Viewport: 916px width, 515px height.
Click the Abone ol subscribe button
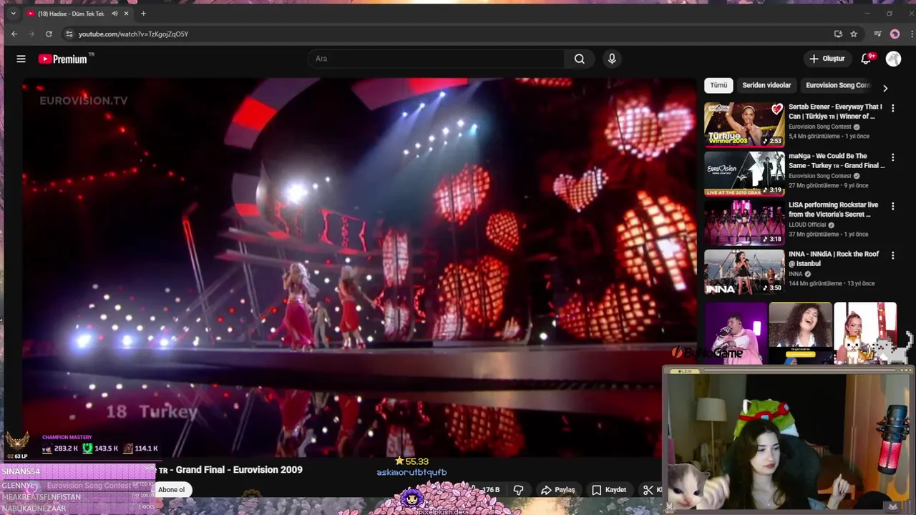(x=171, y=490)
